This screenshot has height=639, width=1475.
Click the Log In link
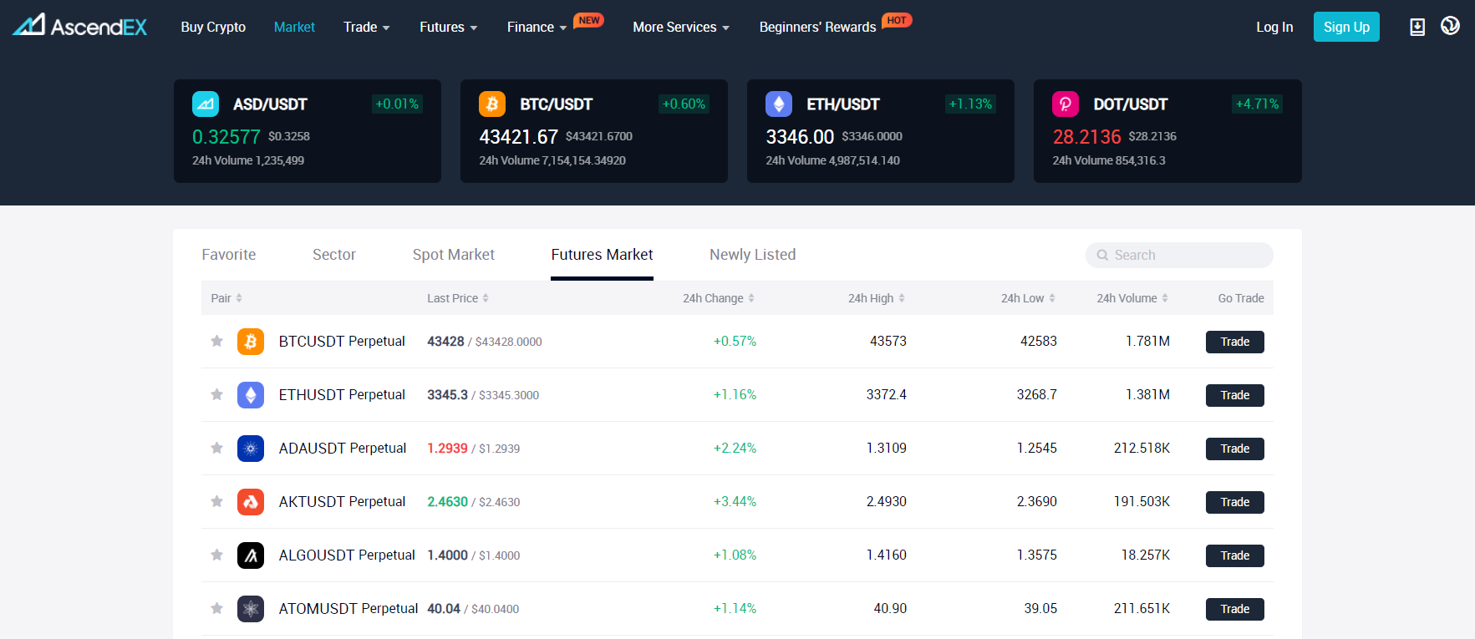tap(1274, 28)
